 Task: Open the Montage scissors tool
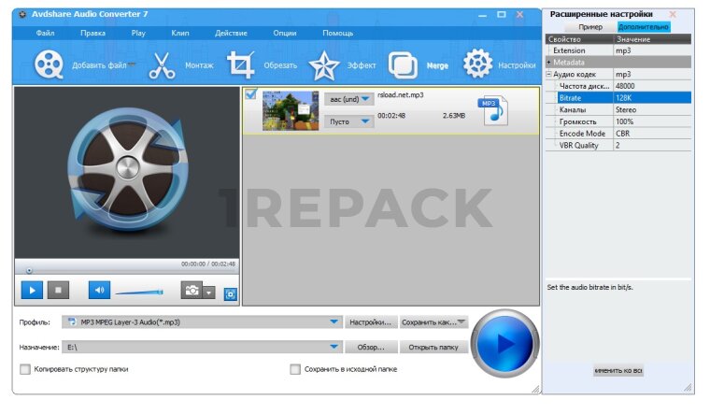[x=163, y=64]
